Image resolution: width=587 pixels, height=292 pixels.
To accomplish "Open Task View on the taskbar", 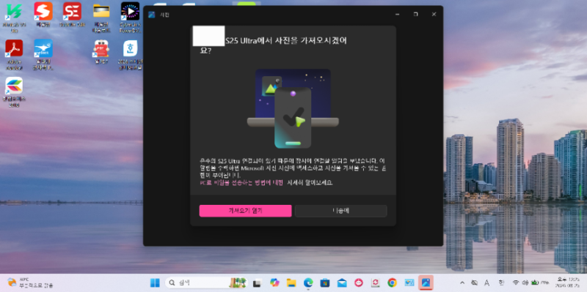I will [257, 282].
